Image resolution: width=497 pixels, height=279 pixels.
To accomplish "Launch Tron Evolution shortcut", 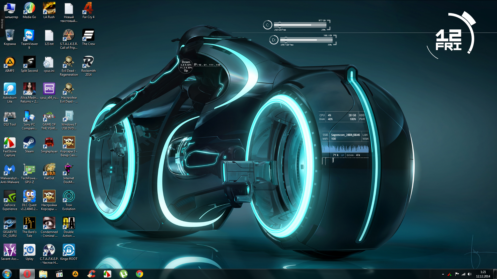I will tap(69, 201).
